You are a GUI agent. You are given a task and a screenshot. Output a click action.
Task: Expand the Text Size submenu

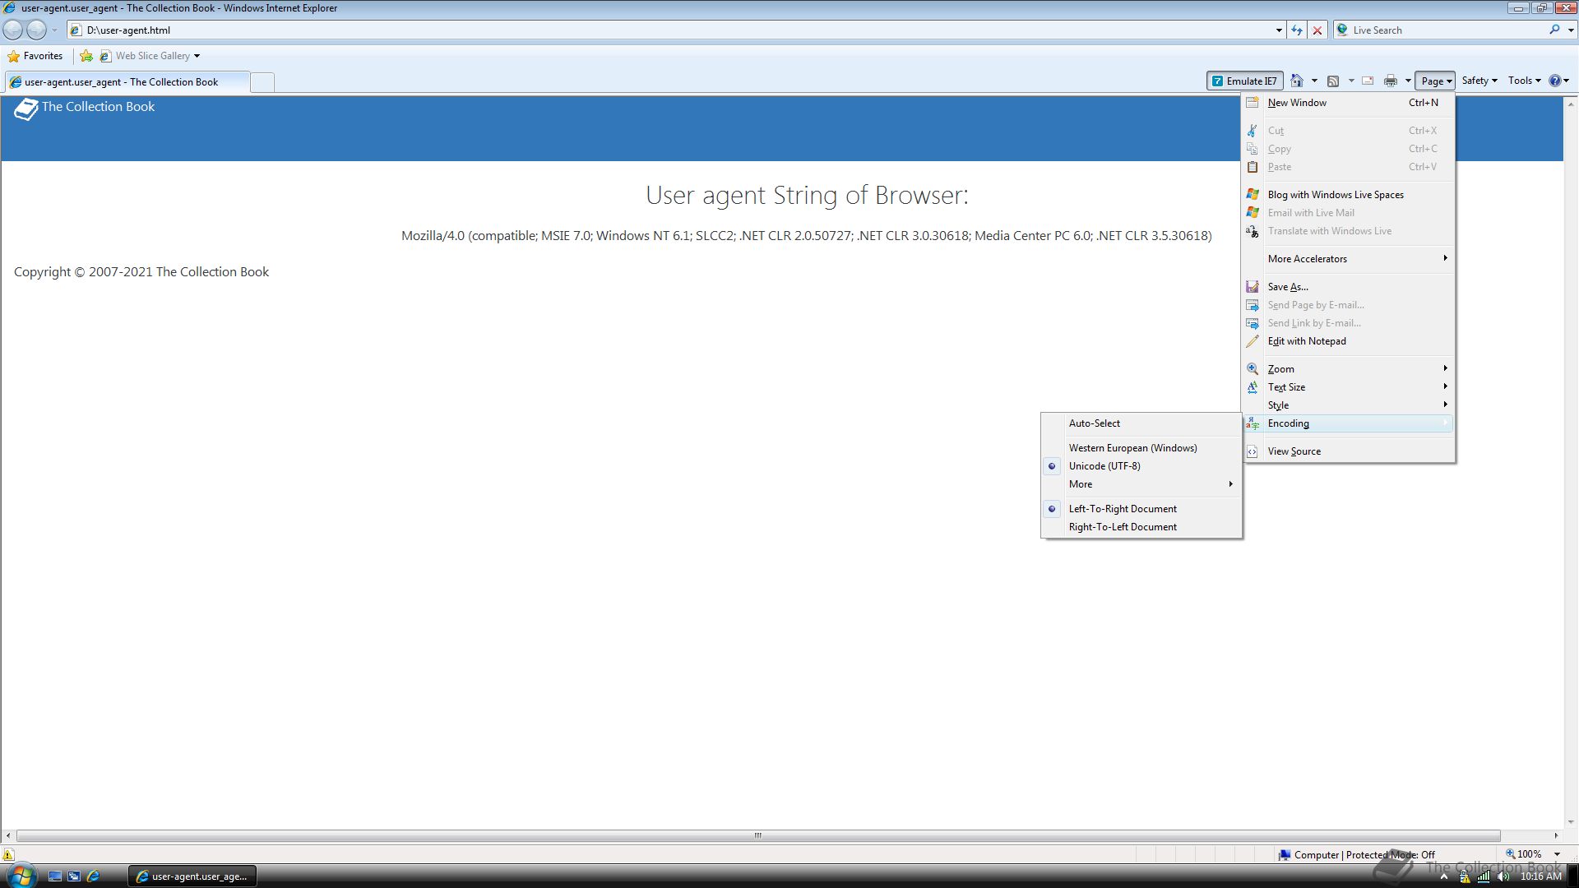pos(1348,387)
